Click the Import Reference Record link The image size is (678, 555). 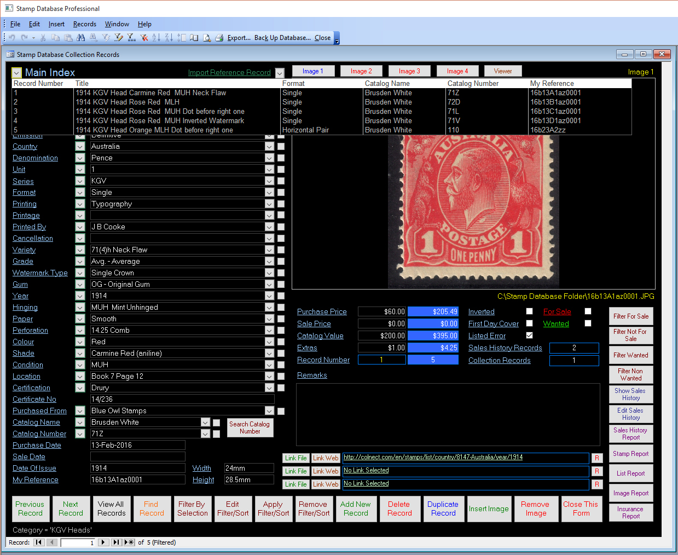pos(229,73)
